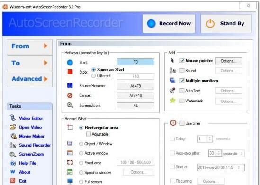Click the Watermark star icon
Viewport: 260px width, 185px height.
172,100
